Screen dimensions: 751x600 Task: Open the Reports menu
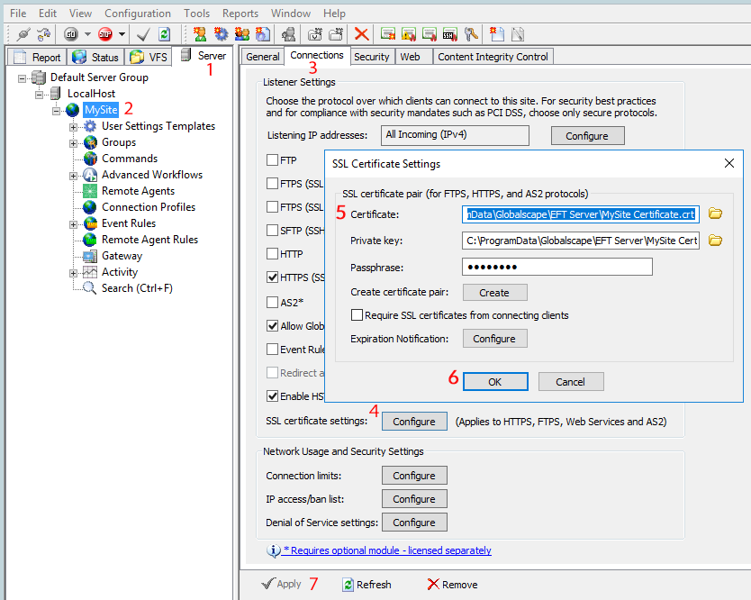[x=240, y=13]
